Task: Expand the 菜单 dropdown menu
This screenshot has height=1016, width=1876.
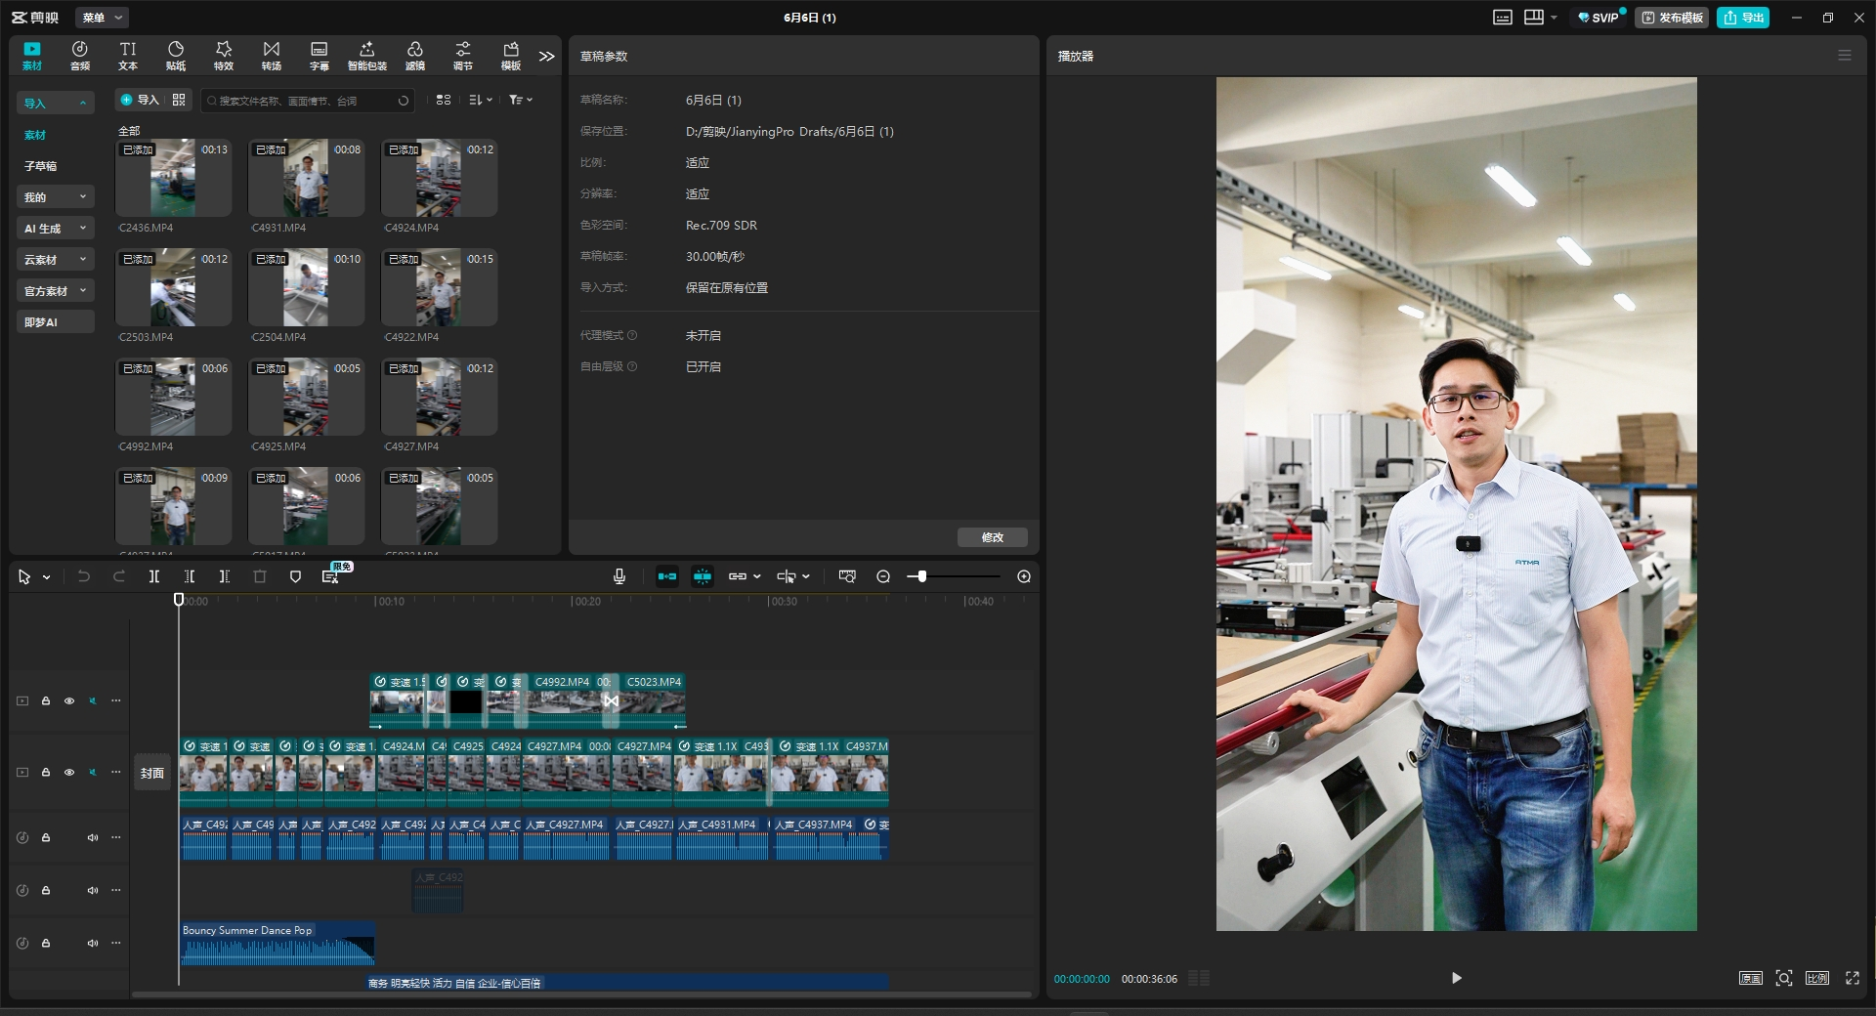Action: pos(103,18)
